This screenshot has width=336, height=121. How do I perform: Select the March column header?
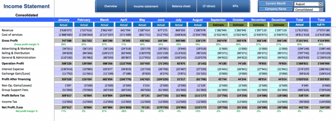tap(104, 20)
